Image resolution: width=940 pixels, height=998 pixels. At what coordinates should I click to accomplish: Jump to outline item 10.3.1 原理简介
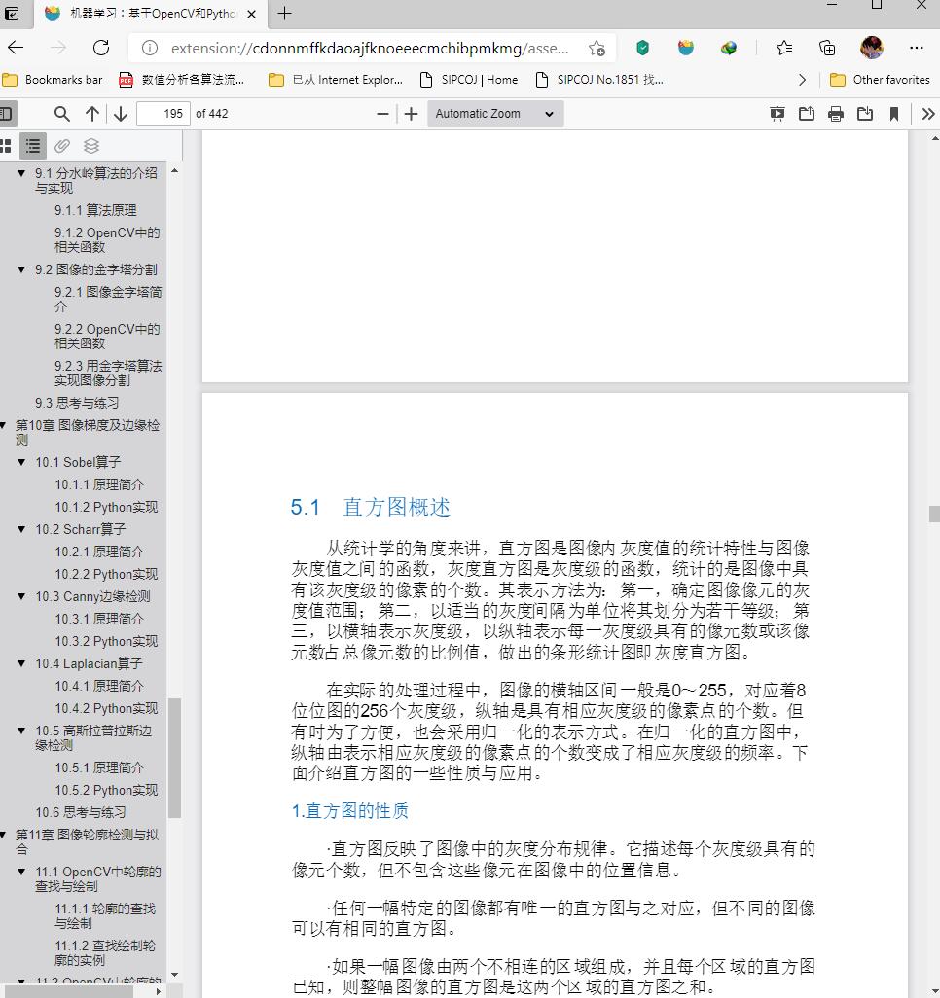pos(98,619)
